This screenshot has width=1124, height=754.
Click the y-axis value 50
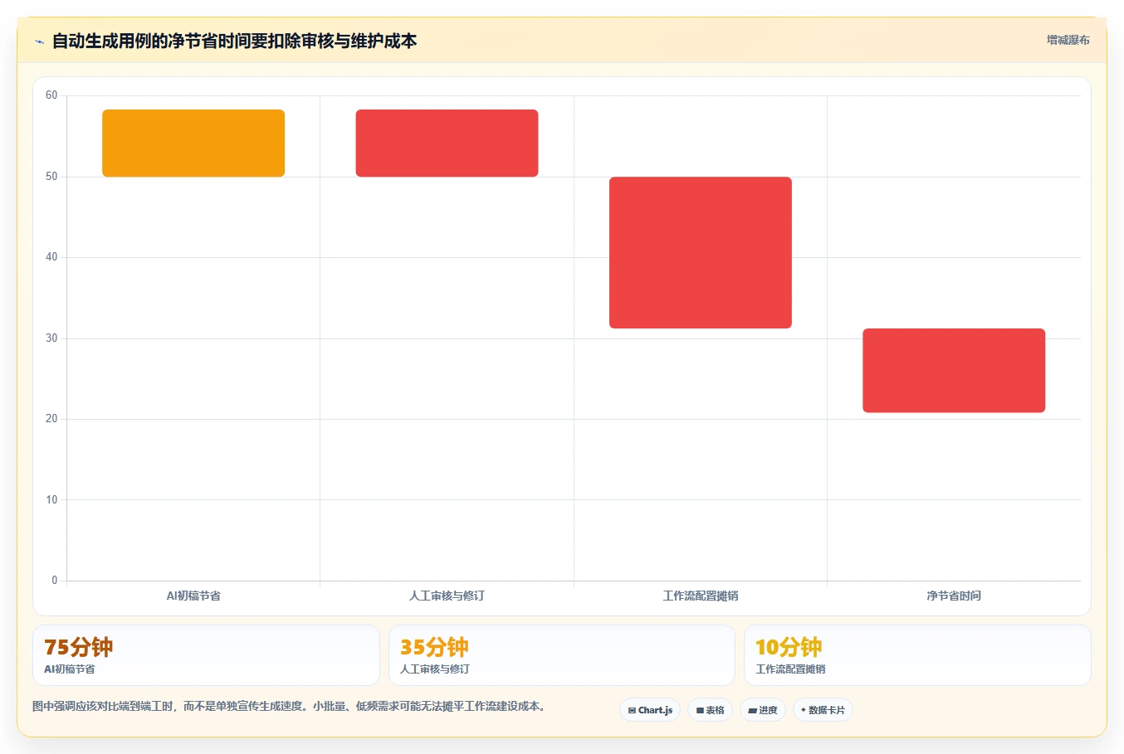[x=51, y=177]
